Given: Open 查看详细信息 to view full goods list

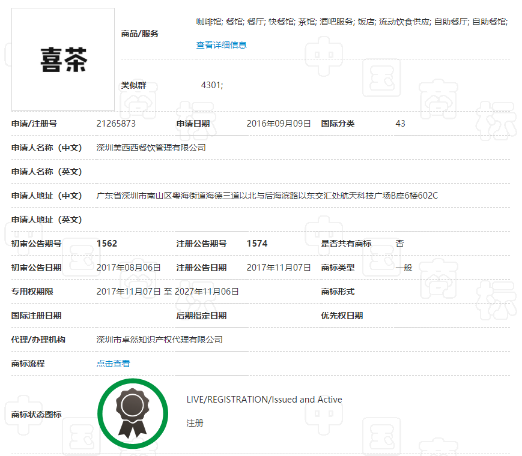Looking at the screenshot, I should coord(220,44).
